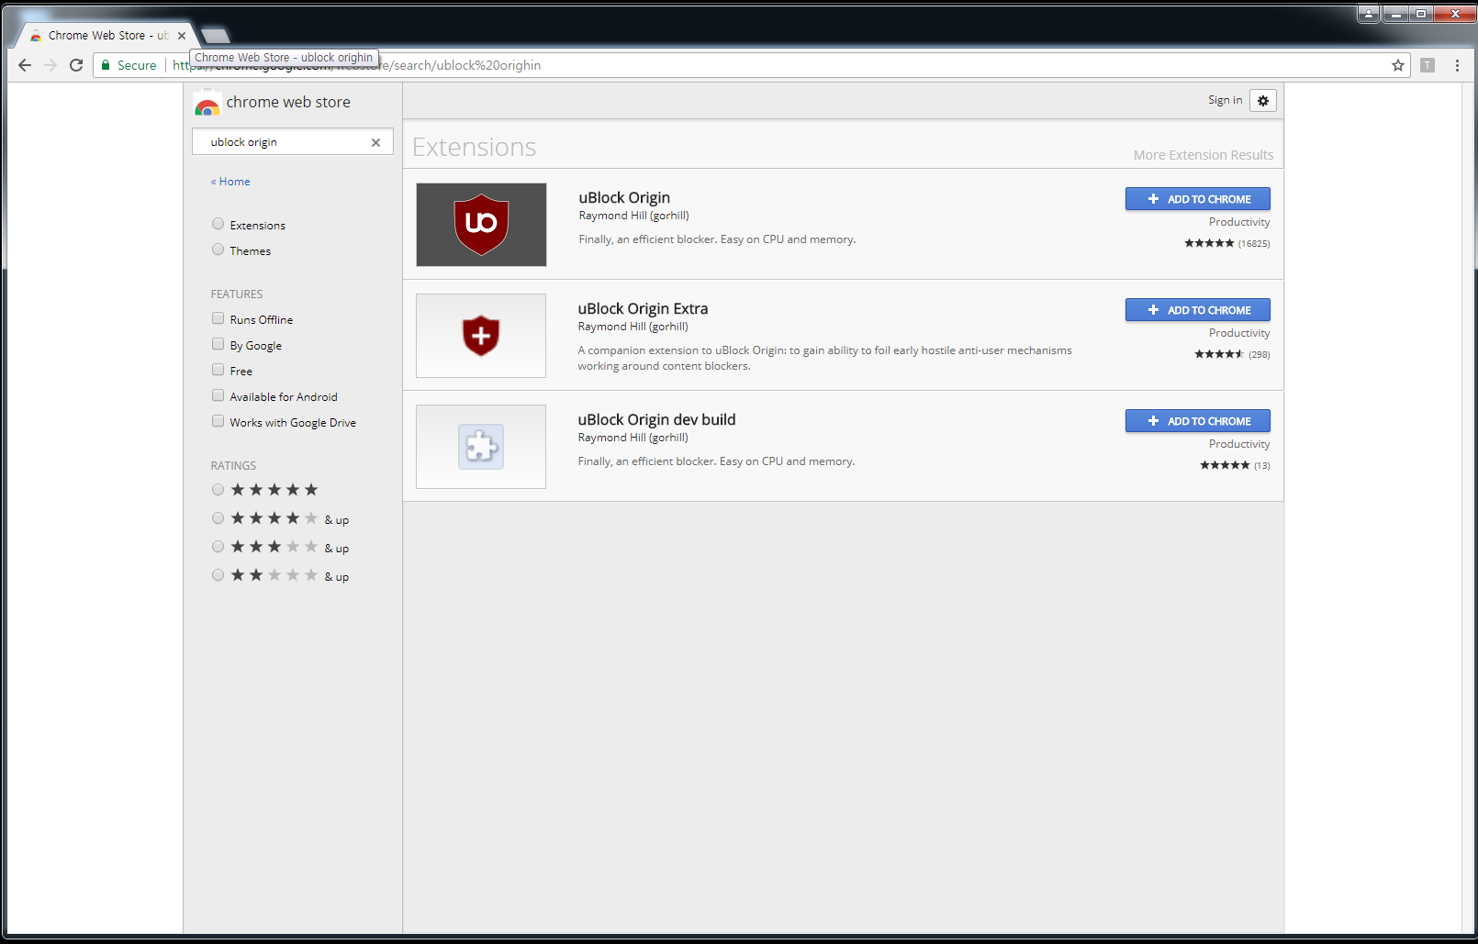
Task: Return to Home via sidebar link
Action: [x=230, y=182]
